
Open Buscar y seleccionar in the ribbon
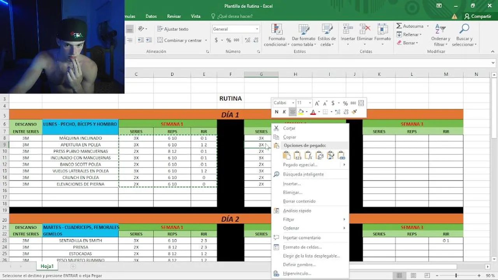pyautogui.click(x=464, y=35)
